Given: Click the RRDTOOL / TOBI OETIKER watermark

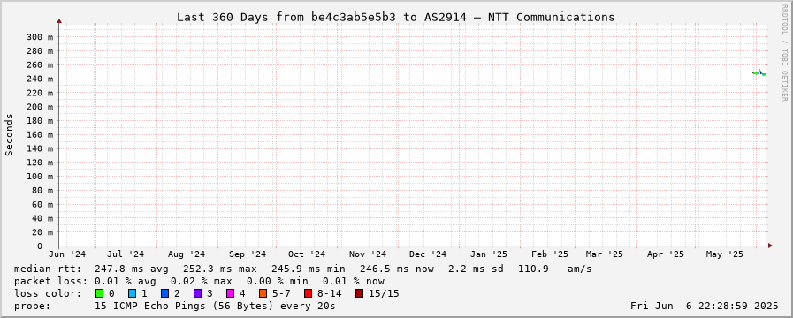Looking at the screenshot, I should click(785, 52).
